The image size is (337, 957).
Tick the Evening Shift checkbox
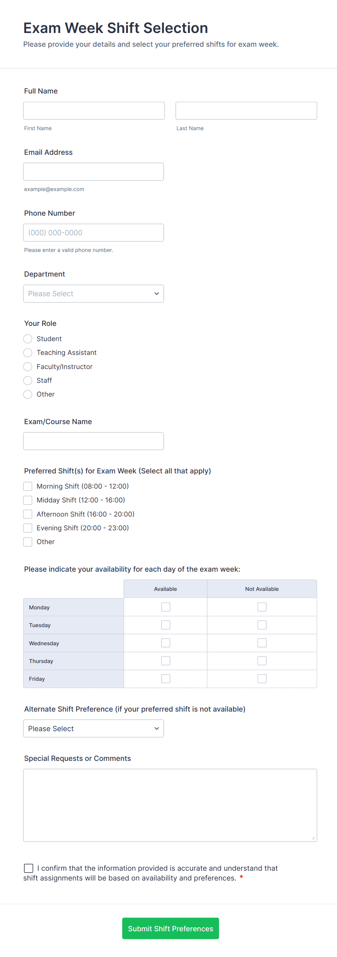pyautogui.click(x=28, y=528)
